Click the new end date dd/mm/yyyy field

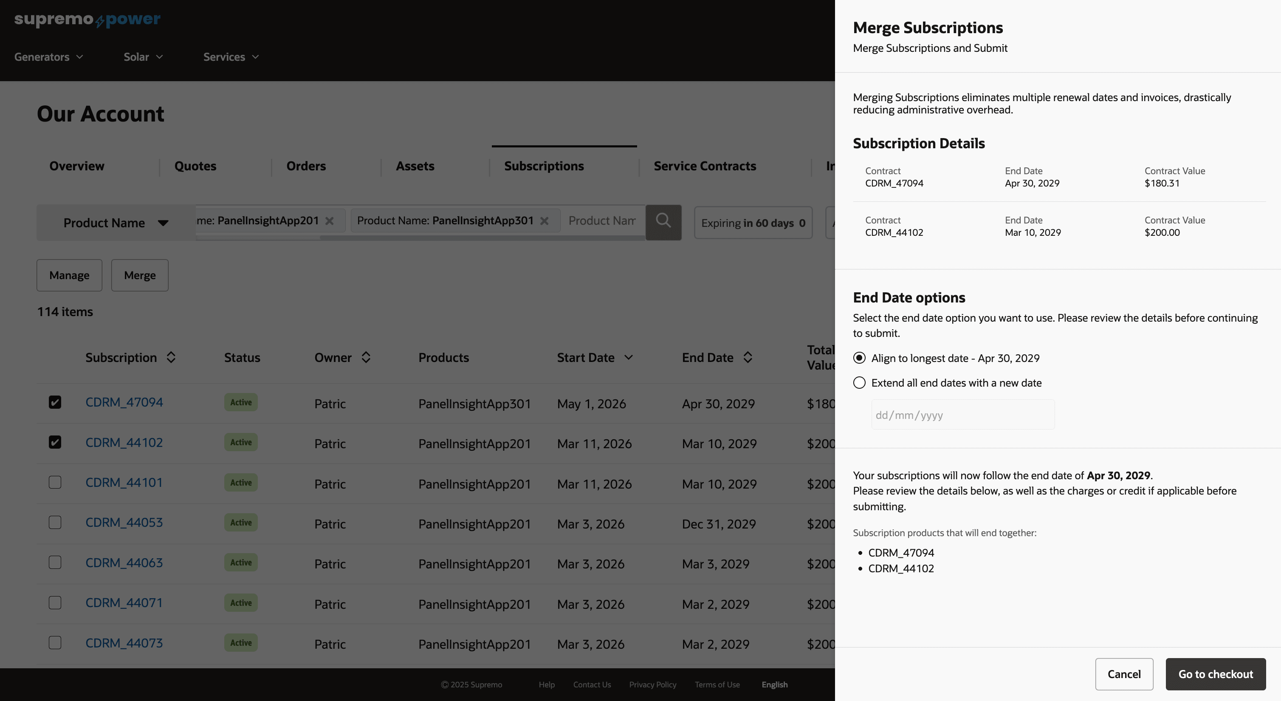tap(963, 414)
